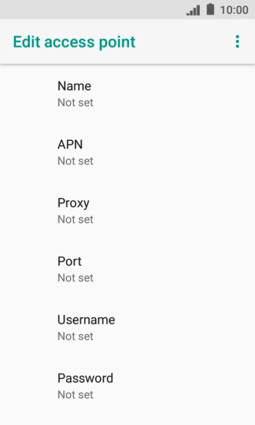Select the Not set value under Proxy

(x=75, y=219)
